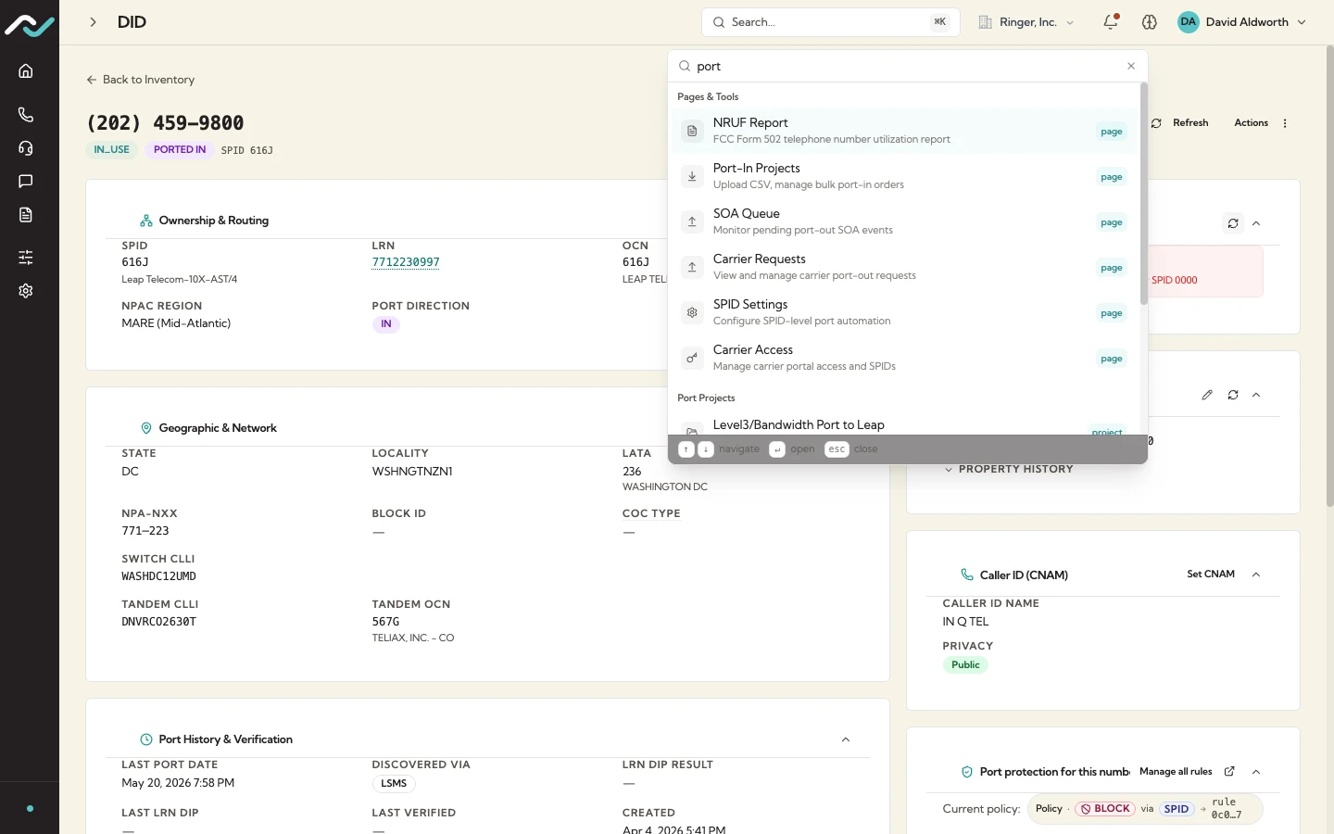Open the Ringer, Inc. organization dropdown

1026,22
